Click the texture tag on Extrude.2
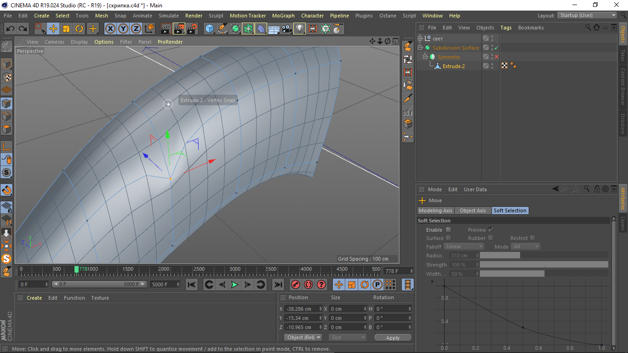The width and height of the screenshot is (628, 353). (x=504, y=66)
